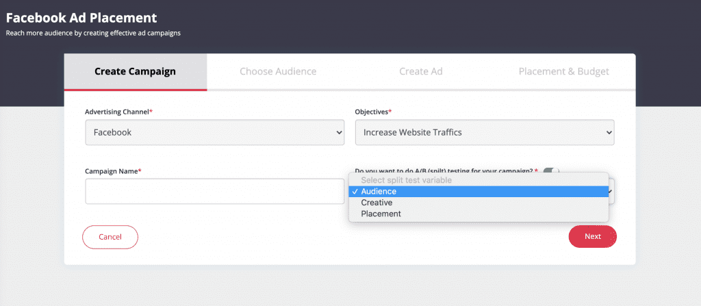Click the red Next button

point(592,236)
